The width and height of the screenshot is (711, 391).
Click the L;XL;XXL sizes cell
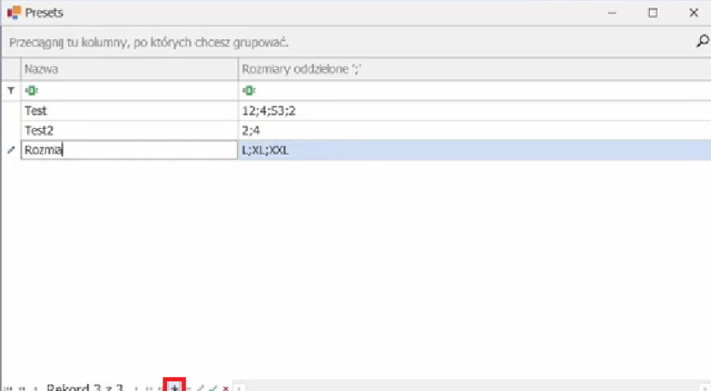click(471, 150)
